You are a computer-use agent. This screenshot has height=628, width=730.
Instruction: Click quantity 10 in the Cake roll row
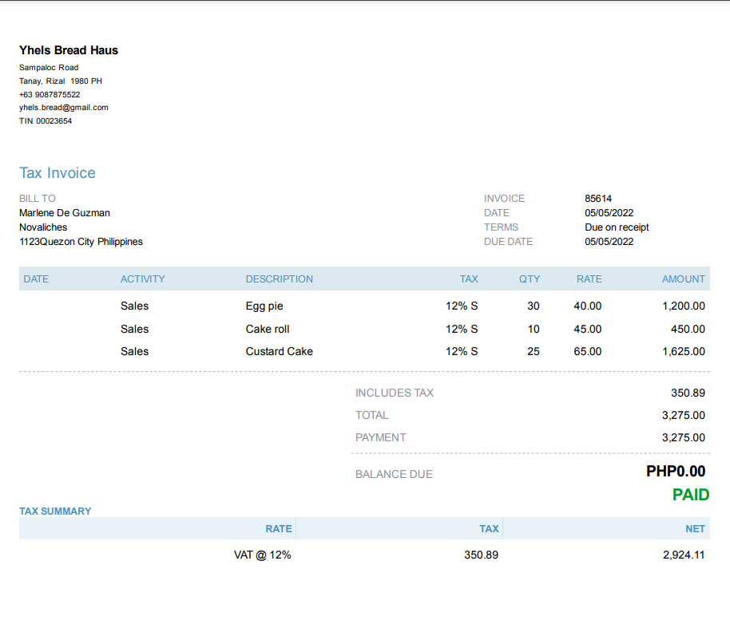pyautogui.click(x=534, y=330)
